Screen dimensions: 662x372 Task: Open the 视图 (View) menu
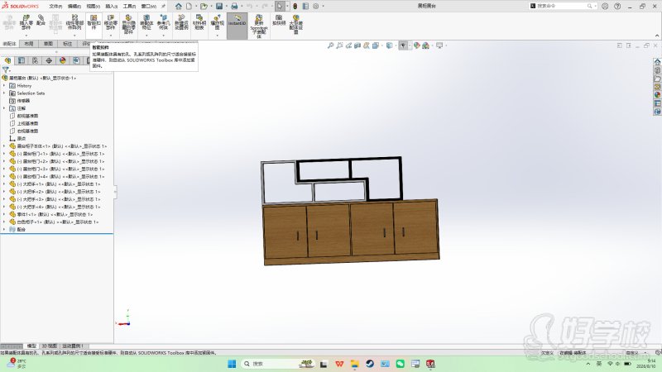93,6
